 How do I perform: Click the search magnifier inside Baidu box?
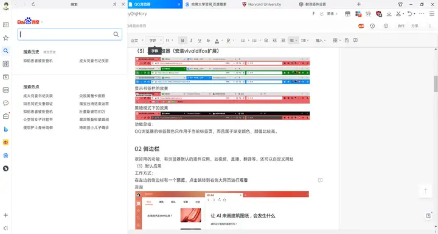116,34
